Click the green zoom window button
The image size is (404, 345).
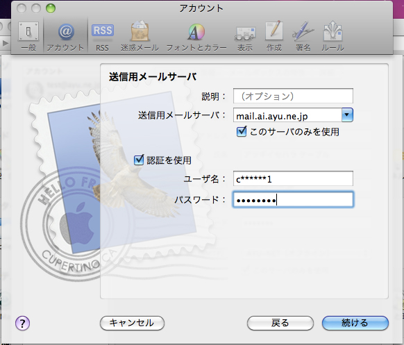click(x=51, y=8)
